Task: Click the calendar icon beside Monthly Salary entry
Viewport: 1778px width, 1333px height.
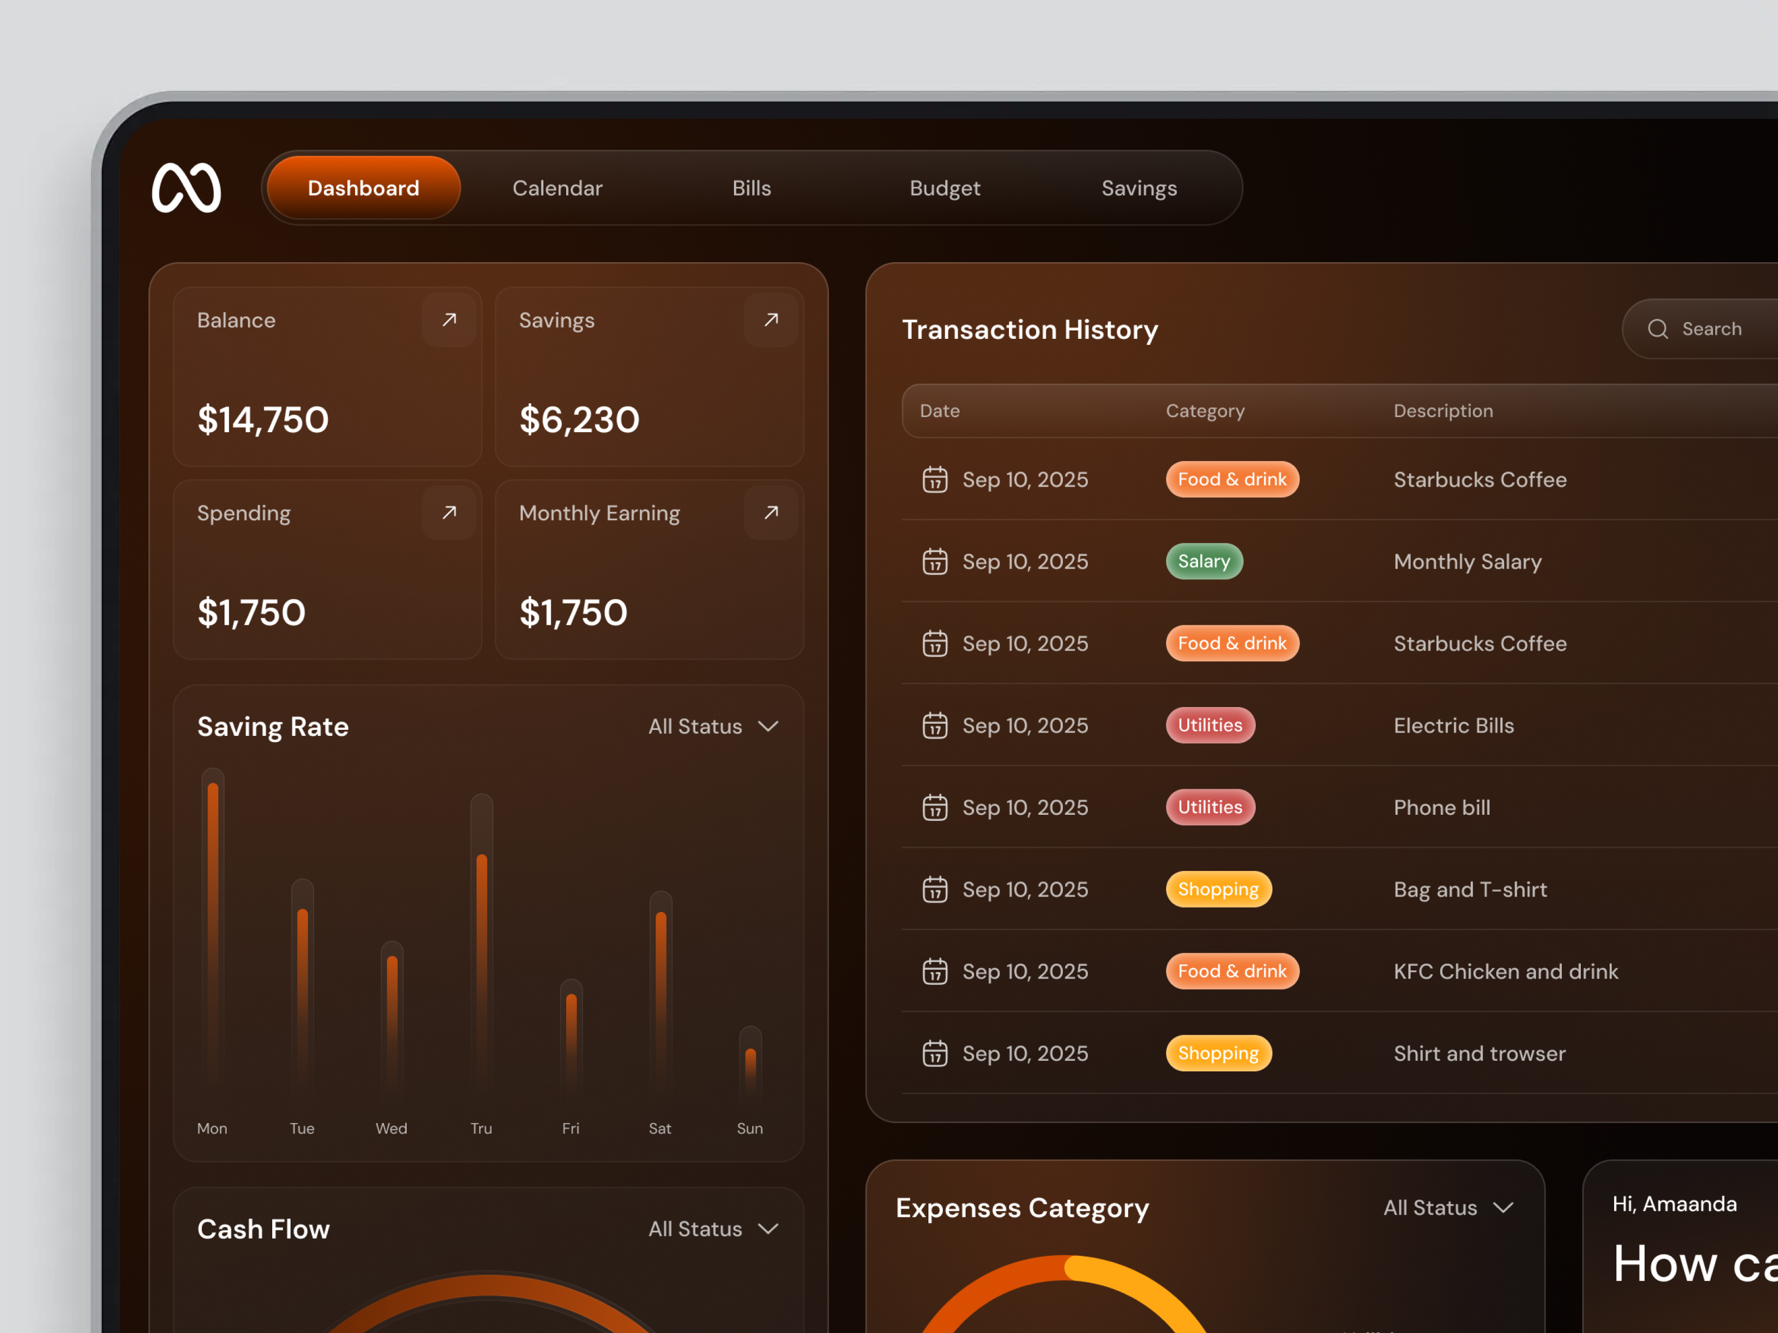Action: (x=934, y=562)
